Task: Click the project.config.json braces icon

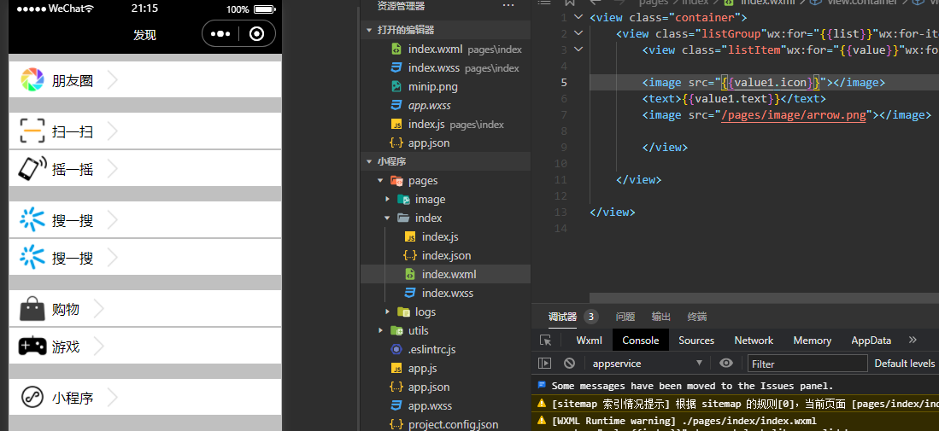Action: coord(396,424)
